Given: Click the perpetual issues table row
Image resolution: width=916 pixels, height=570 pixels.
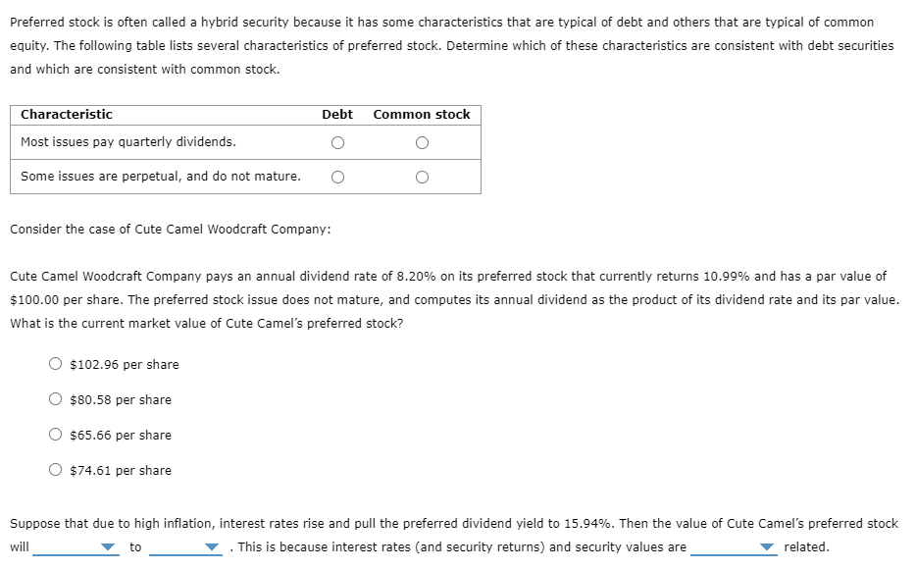Looking at the screenshot, I should (x=147, y=178).
